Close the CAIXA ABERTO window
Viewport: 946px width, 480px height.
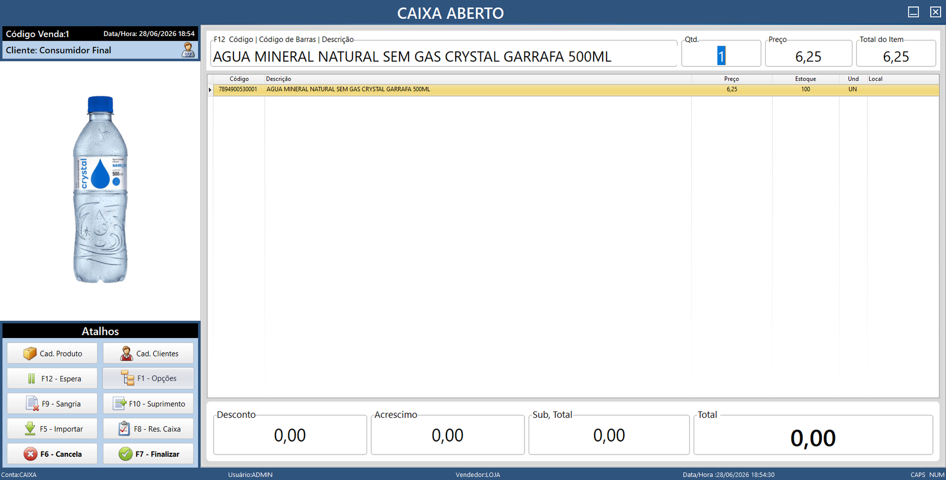click(935, 12)
